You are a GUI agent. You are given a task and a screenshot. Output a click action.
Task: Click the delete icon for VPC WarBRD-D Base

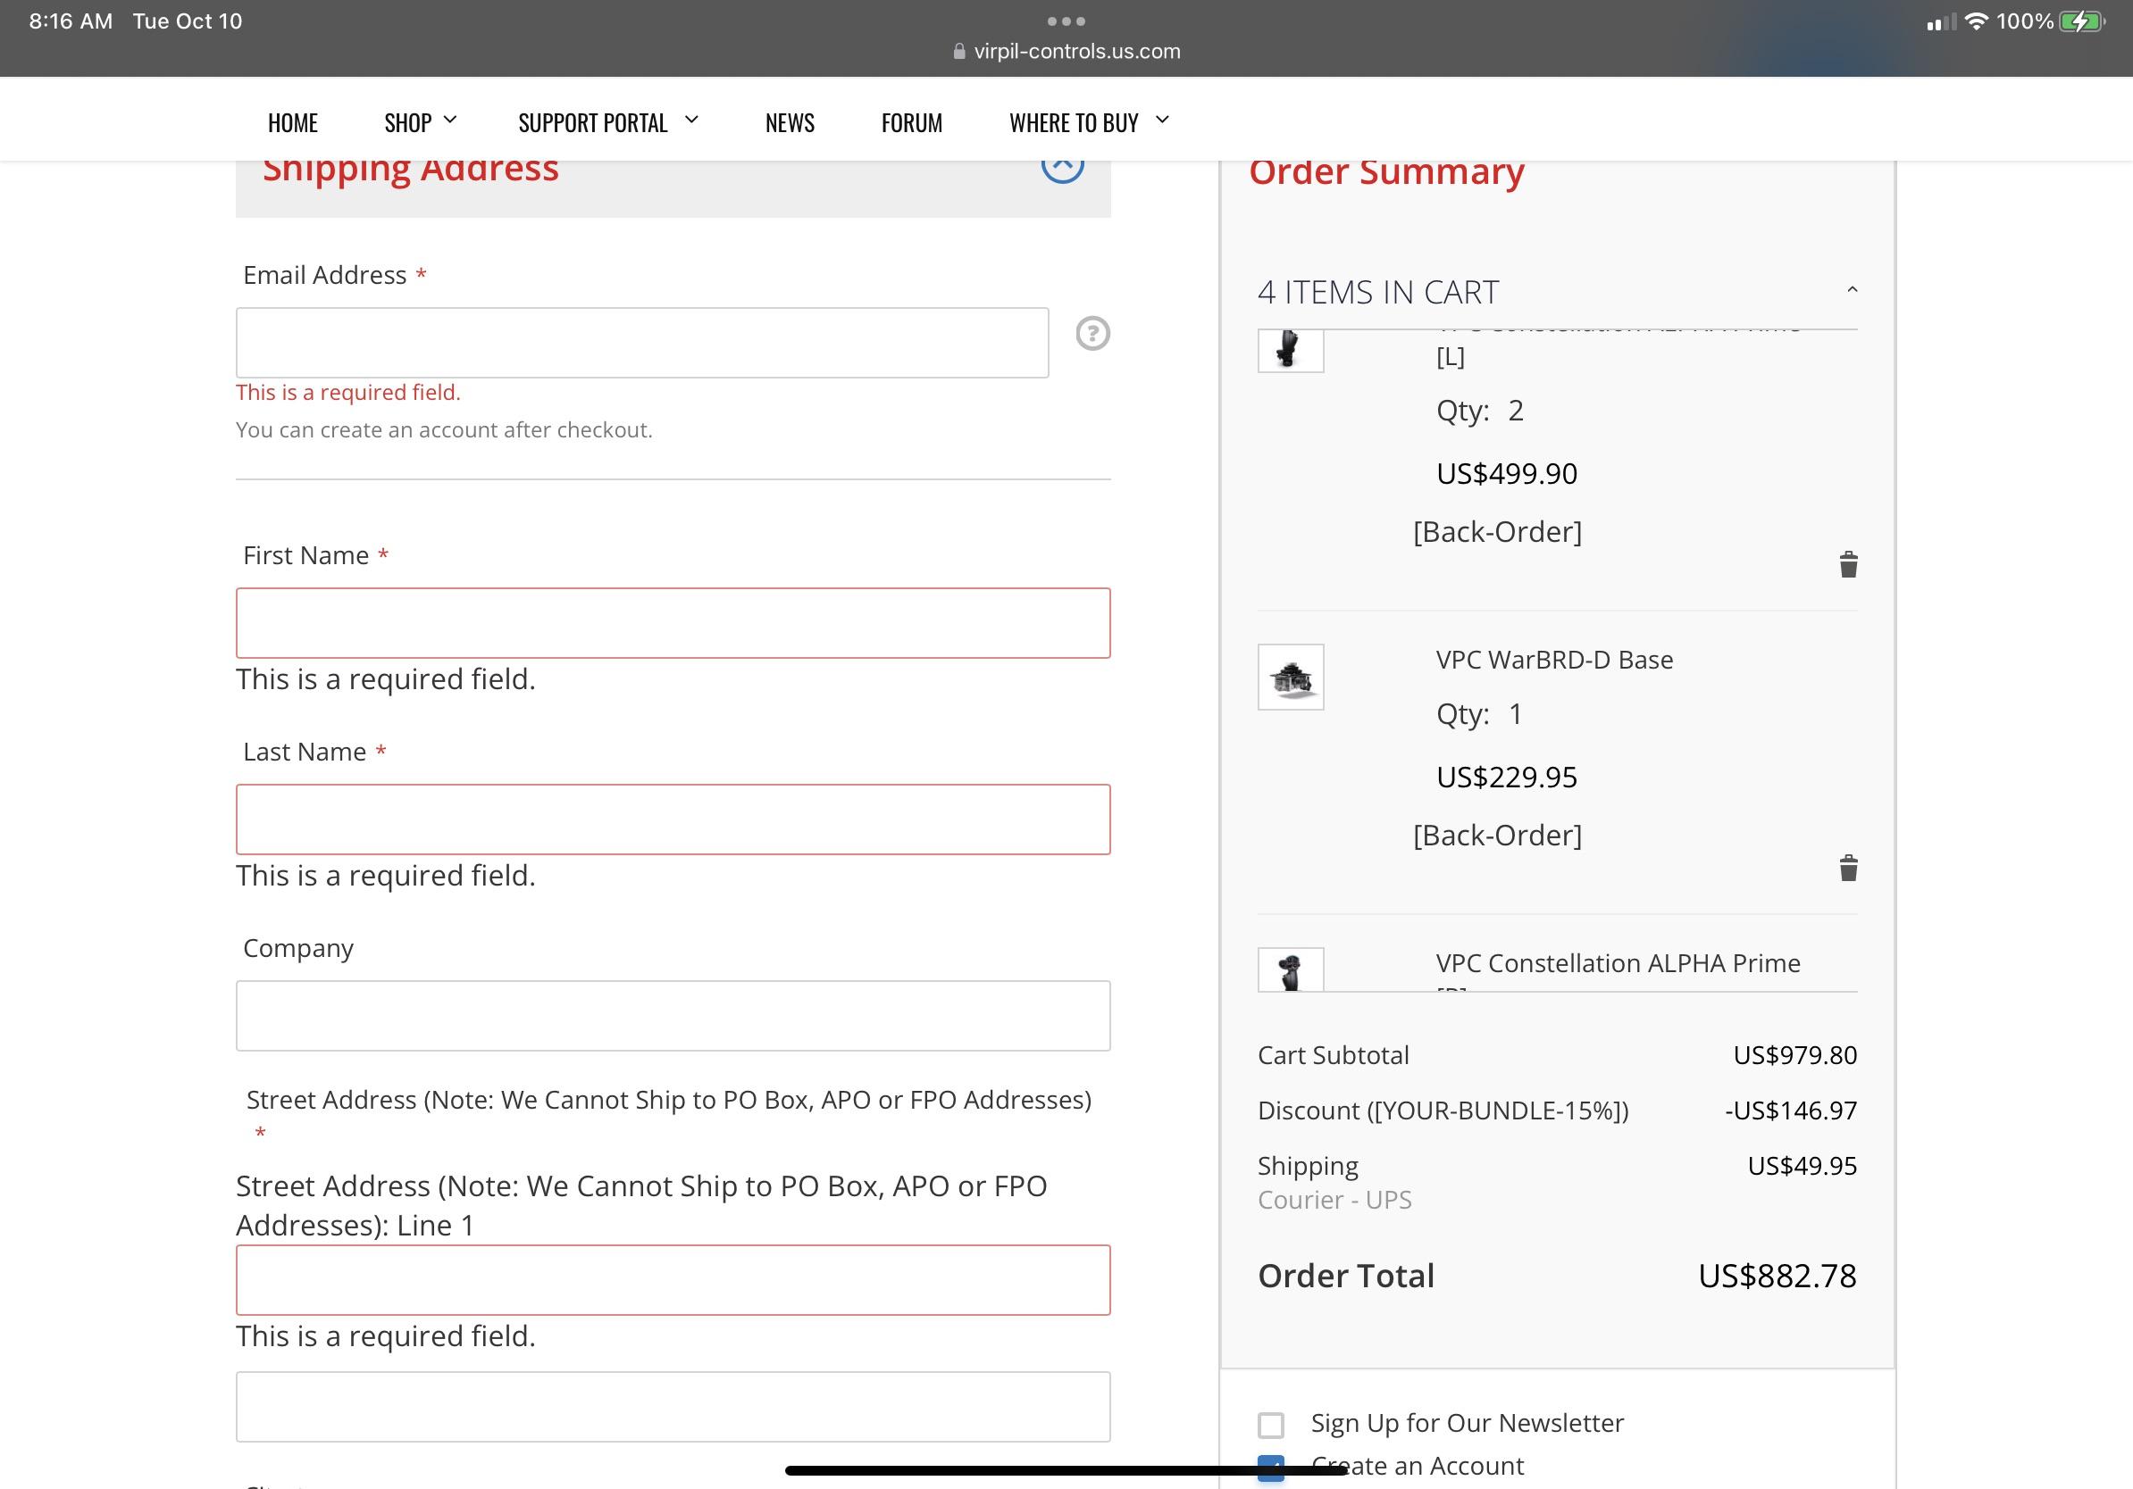tap(1848, 869)
